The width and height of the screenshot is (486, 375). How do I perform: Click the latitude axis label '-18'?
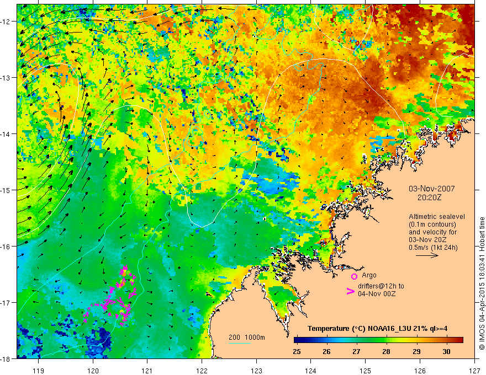coord(6,358)
